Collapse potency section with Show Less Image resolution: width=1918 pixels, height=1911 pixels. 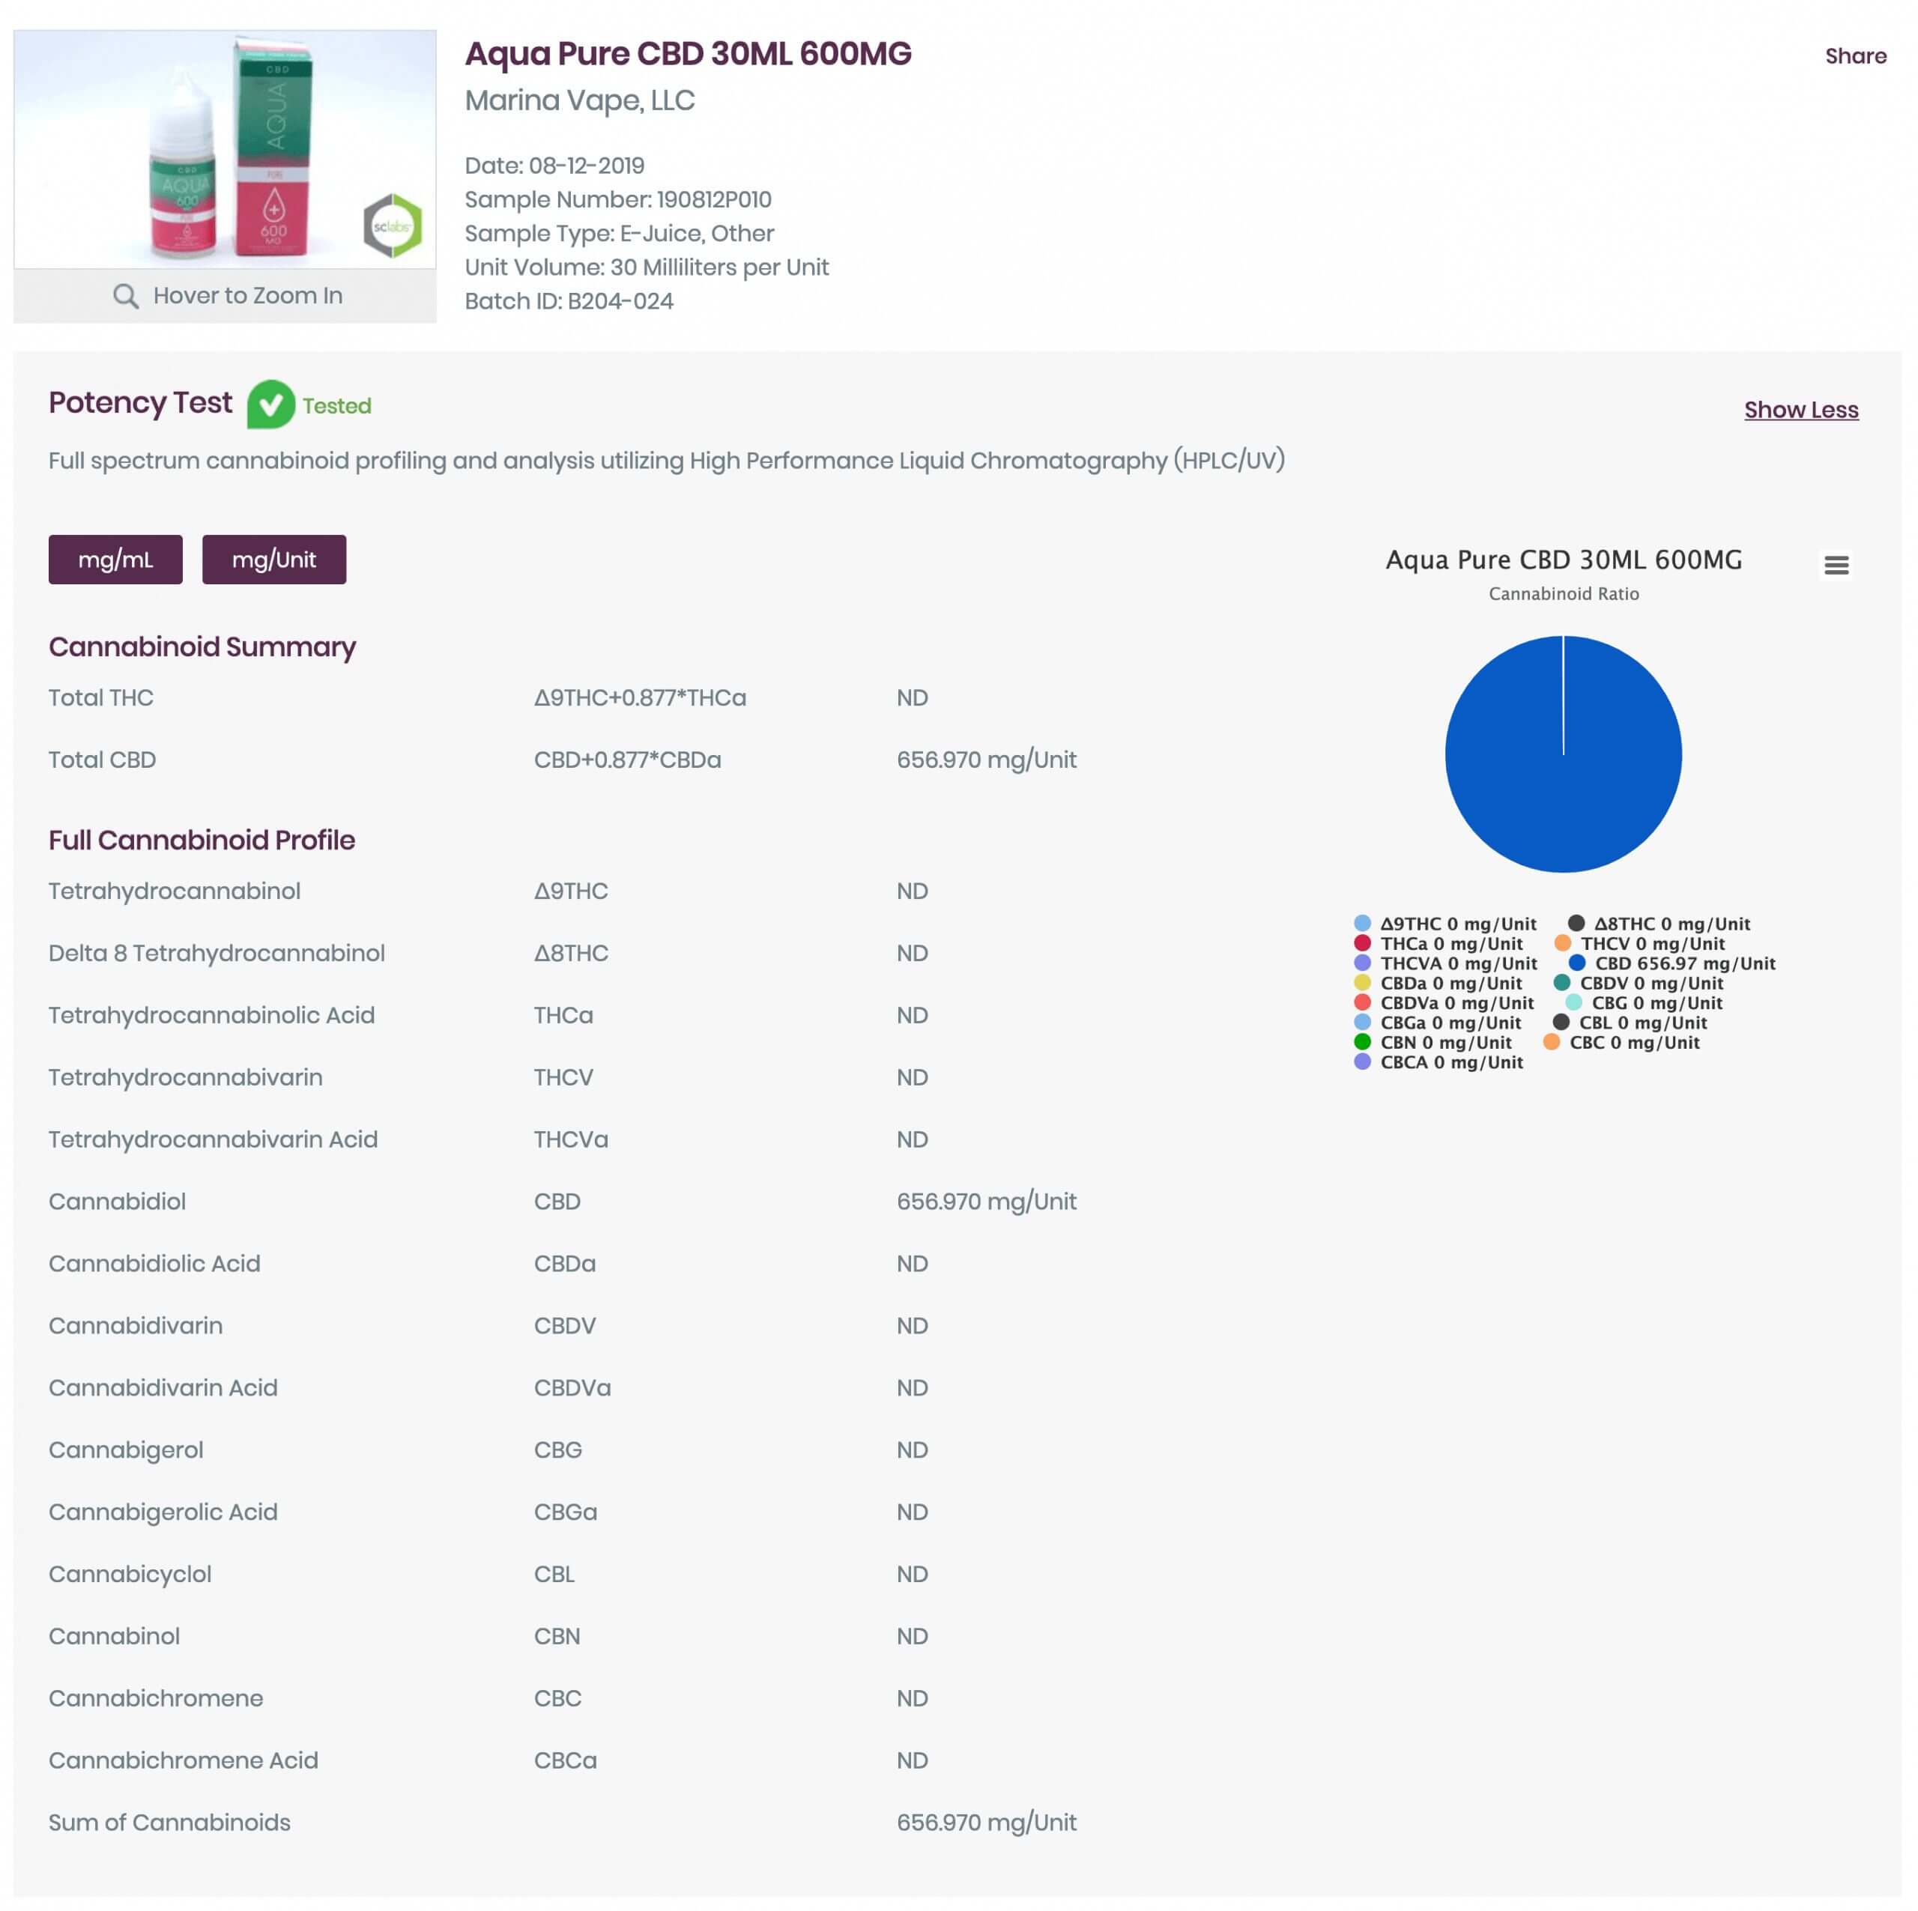click(1800, 410)
